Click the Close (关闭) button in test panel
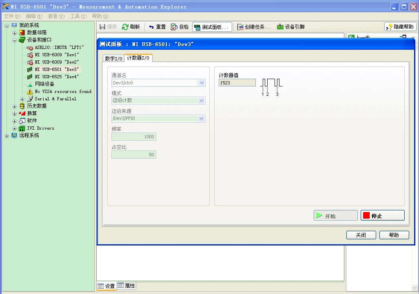The height and width of the screenshot is (294, 419). point(361,235)
